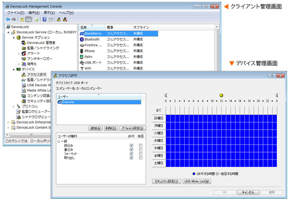Collapse the DeviceLock Service tree node

pyautogui.click(x=8, y=32)
